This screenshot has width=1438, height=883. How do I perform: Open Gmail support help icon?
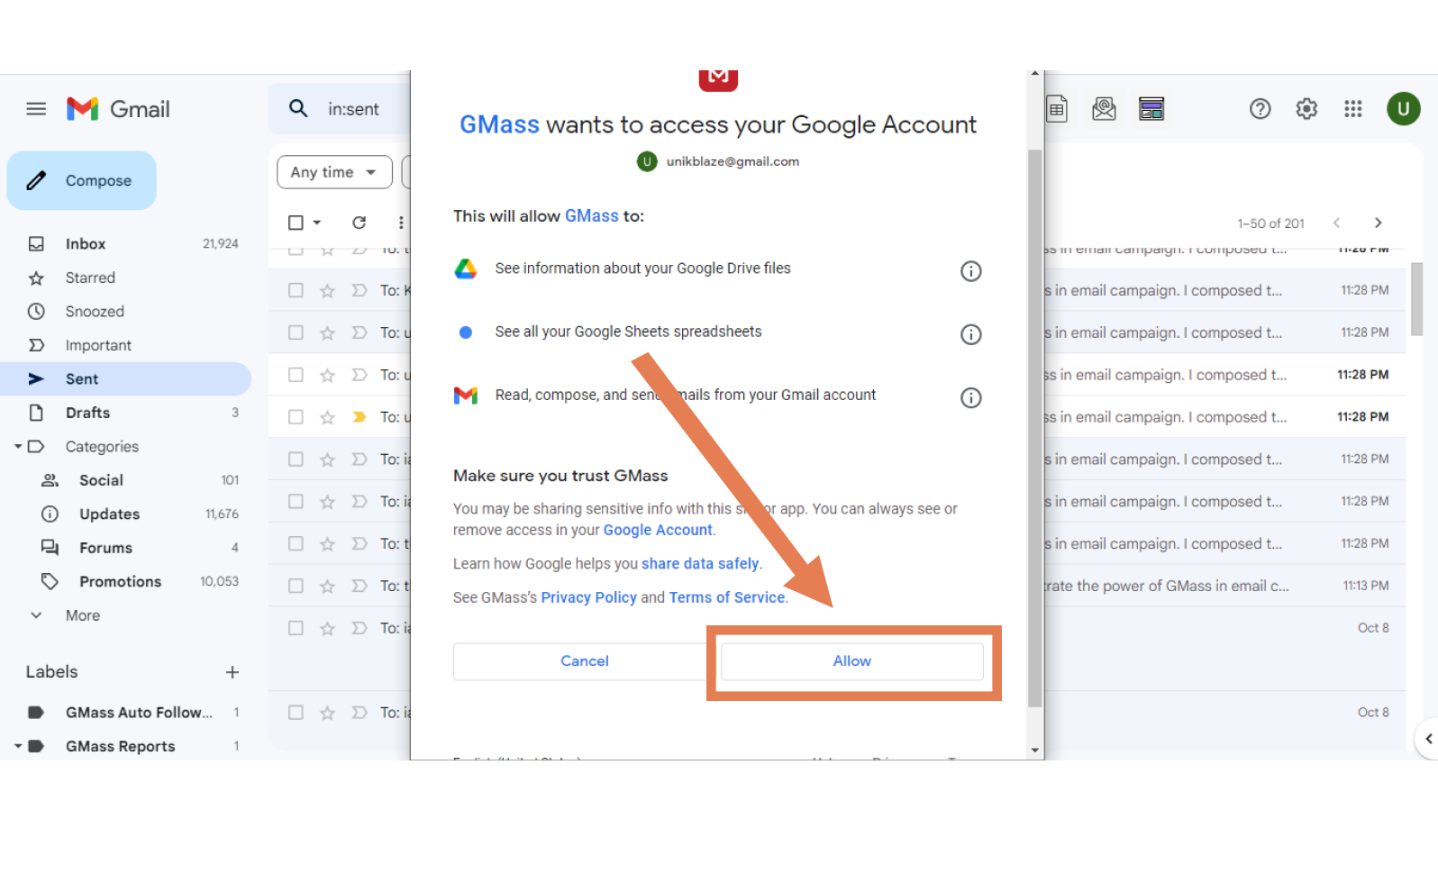point(1261,109)
